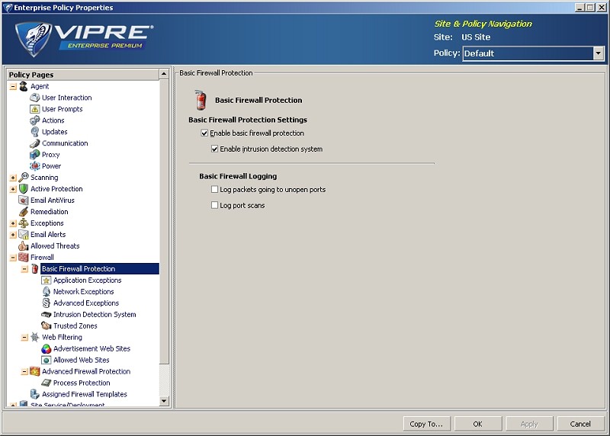
Task: Click the Email AntiVirus icon
Action: pyautogui.click(x=24, y=200)
